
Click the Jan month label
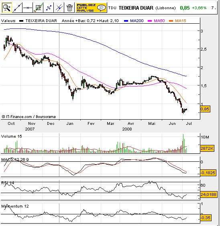click(70, 124)
